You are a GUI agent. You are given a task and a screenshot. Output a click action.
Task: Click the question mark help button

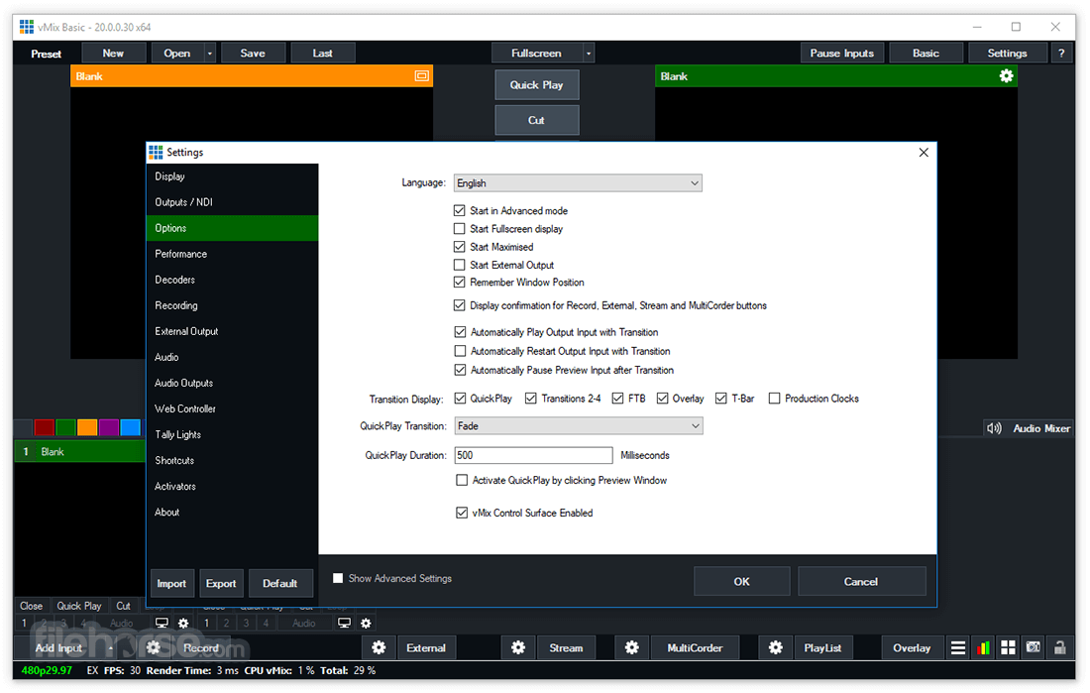point(1061,53)
